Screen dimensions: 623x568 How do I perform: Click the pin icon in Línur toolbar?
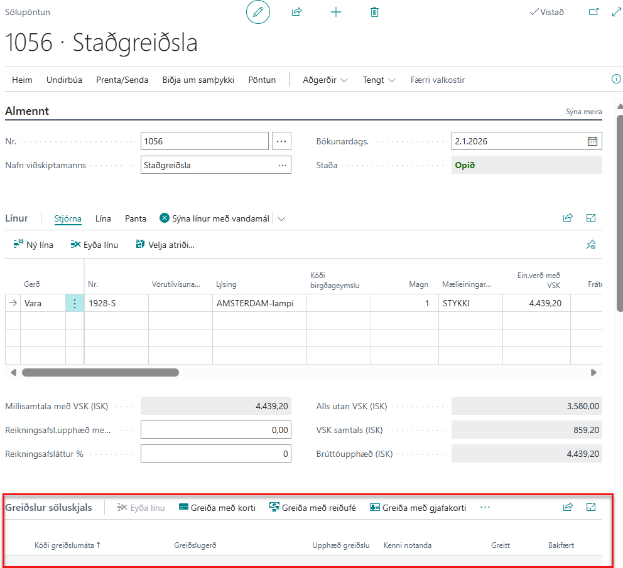(590, 245)
